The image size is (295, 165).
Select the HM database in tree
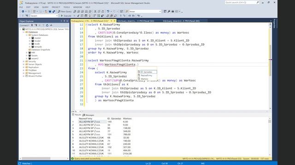pyautogui.click(x=33, y=53)
